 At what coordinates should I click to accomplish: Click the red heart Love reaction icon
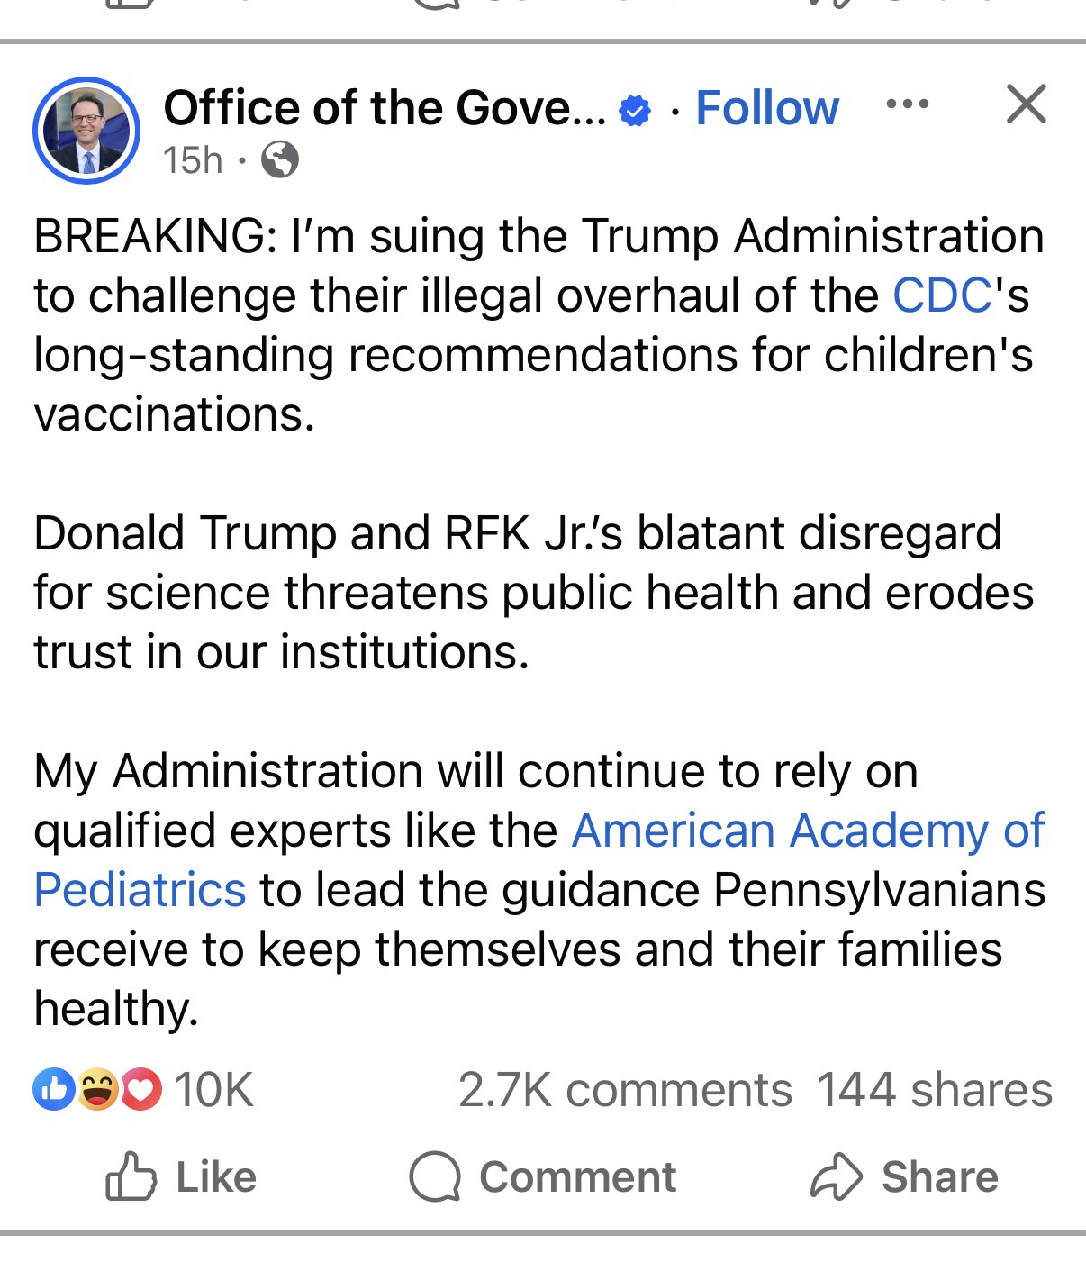(140, 1090)
